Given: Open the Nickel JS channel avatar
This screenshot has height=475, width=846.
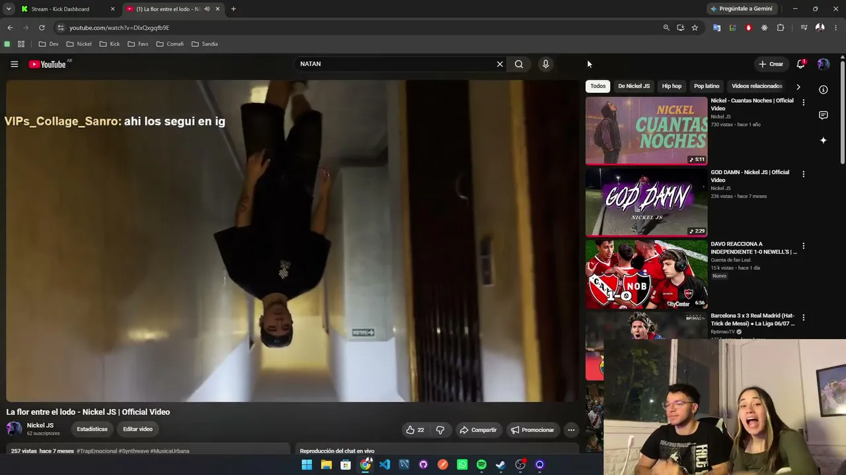Looking at the screenshot, I should click(14, 429).
